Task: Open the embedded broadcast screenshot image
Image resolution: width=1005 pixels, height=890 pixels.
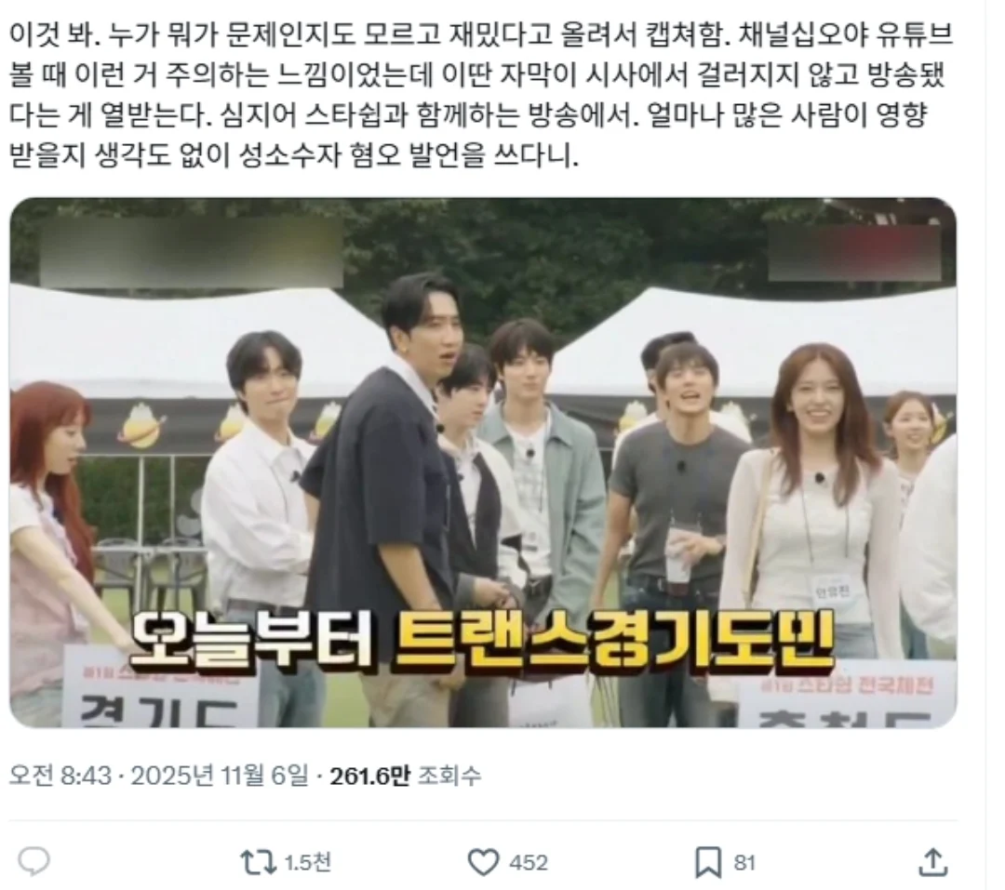Action: tap(483, 462)
